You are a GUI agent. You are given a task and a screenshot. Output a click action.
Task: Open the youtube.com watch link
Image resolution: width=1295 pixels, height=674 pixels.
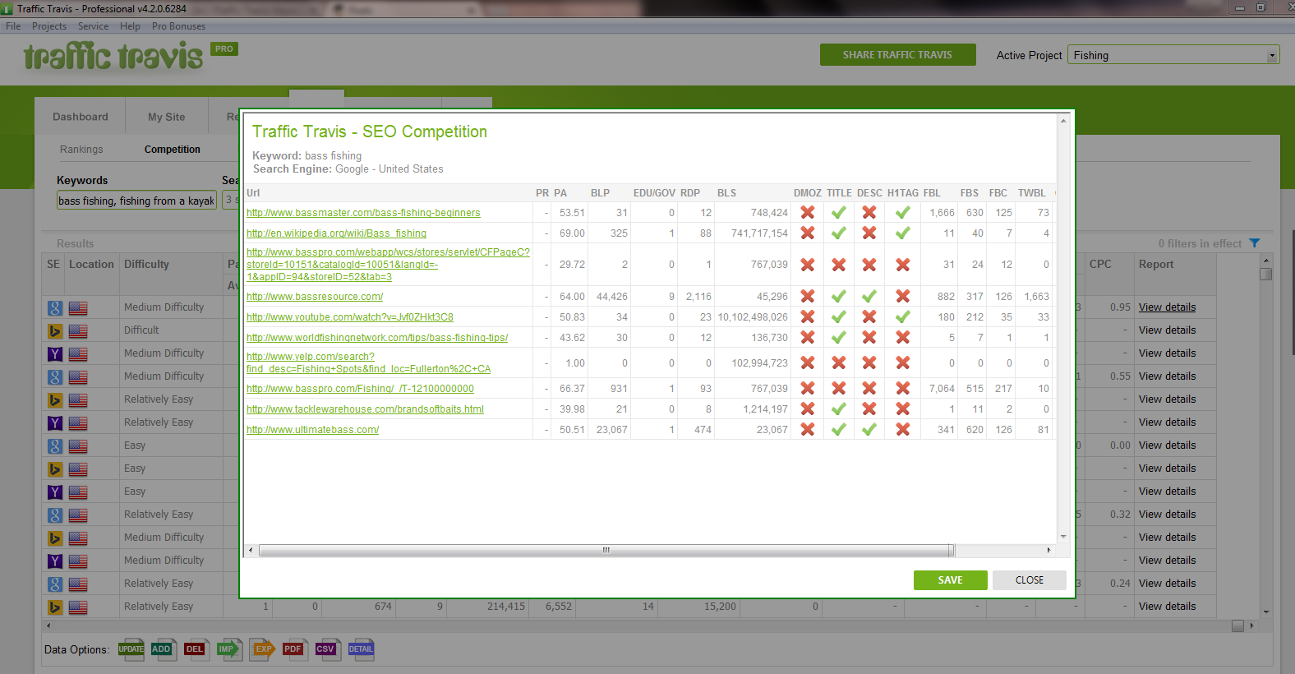[350, 317]
